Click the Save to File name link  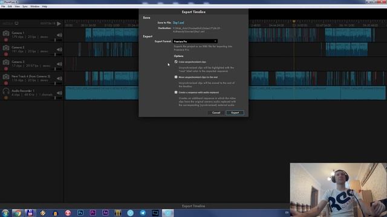(178, 23)
